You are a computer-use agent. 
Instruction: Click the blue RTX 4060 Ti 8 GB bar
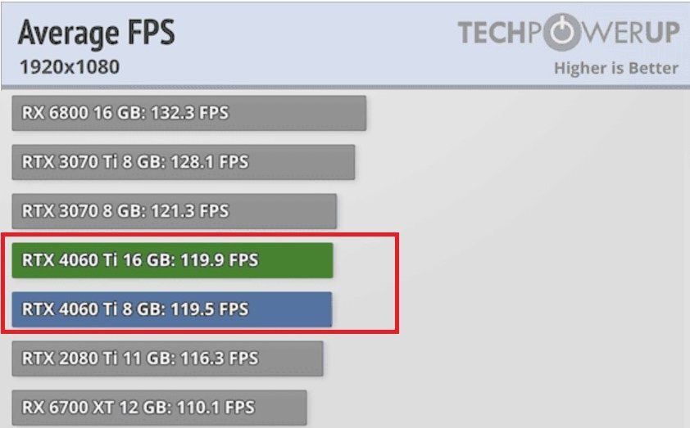point(171,309)
